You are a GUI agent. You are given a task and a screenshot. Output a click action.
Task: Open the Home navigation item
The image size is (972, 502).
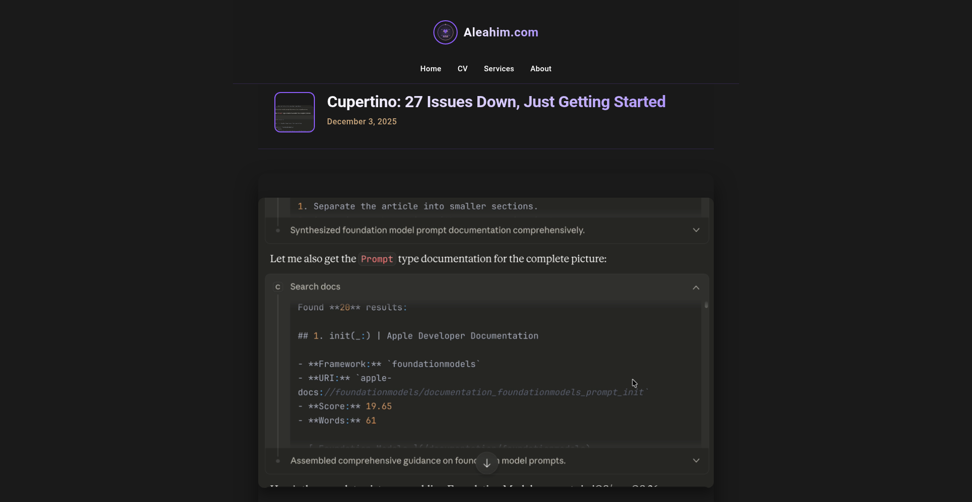tap(430, 69)
